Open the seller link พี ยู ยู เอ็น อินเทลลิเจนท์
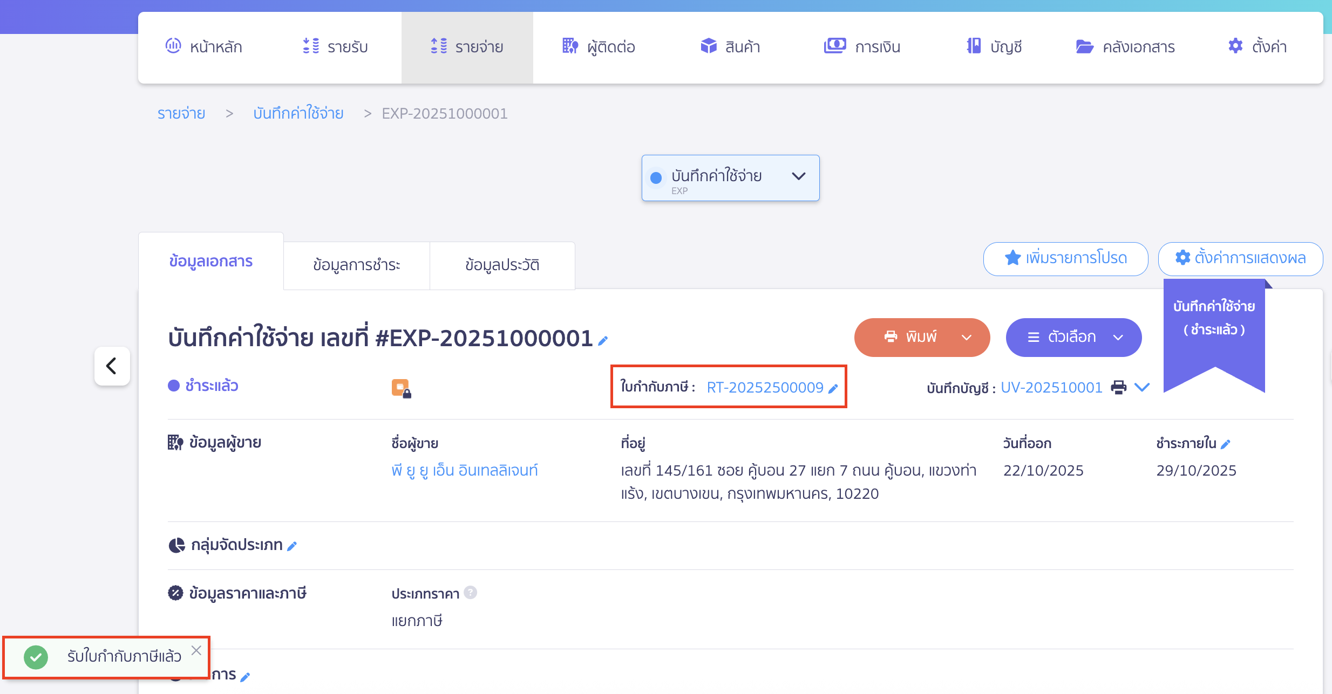This screenshot has height=694, width=1332. 465,470
